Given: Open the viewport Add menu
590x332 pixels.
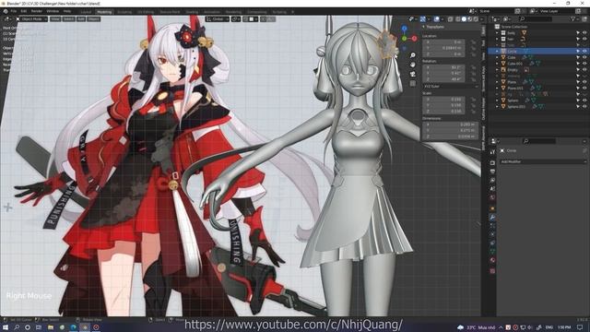Looking at the screenshot, I should coord(81,18).
